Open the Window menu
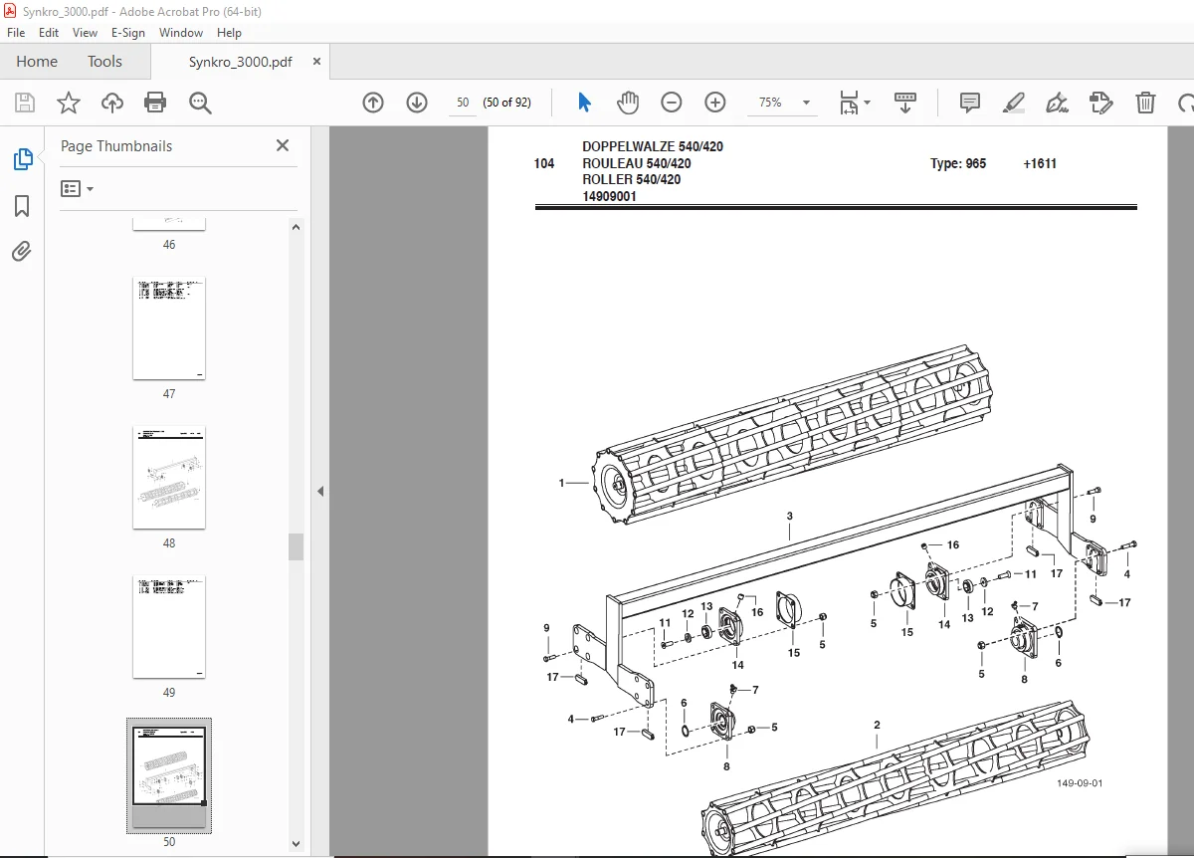Screen dimensions: 1194x858 [x=181, y=32]
